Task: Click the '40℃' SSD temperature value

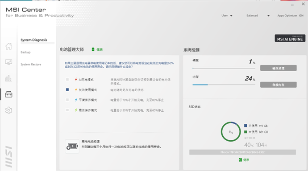Action: point(249,145)
